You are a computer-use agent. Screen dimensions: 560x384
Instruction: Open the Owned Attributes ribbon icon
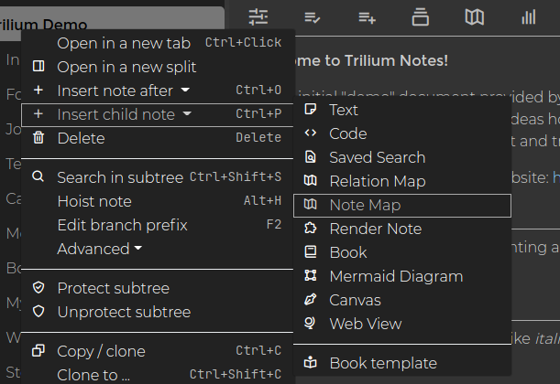313,17
